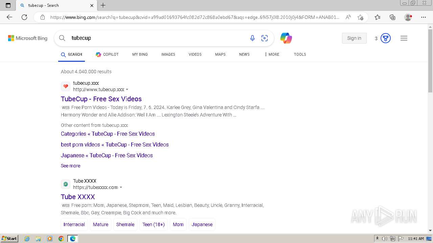Viewport: 433px width, 243px height.
Task: Click the See more link
Action: (x=70, y=166)
